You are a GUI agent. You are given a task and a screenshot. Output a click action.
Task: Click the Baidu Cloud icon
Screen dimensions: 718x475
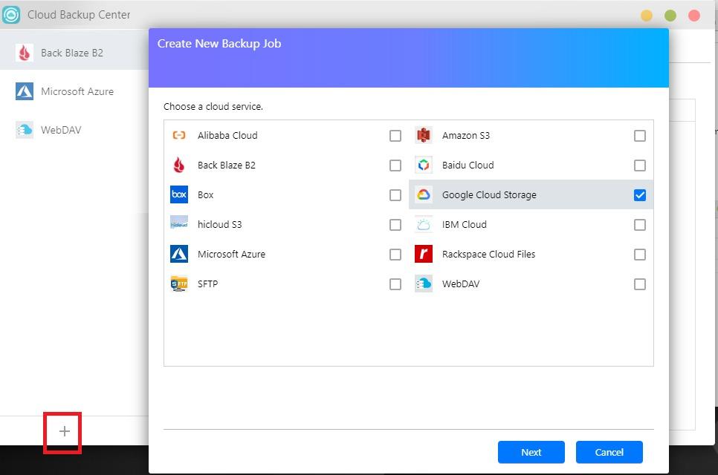[424, 165]
